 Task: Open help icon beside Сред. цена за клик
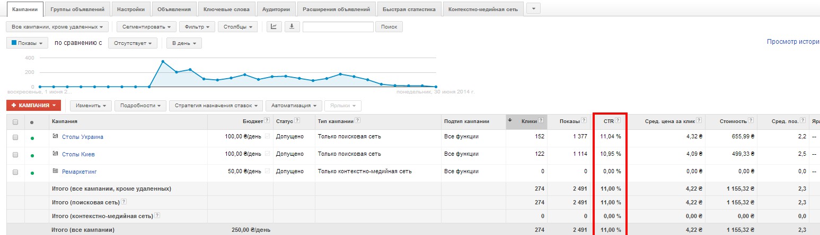click(699, 121)
